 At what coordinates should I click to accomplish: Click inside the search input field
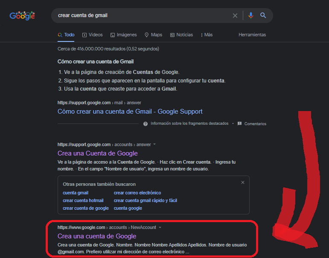[141, 16]
